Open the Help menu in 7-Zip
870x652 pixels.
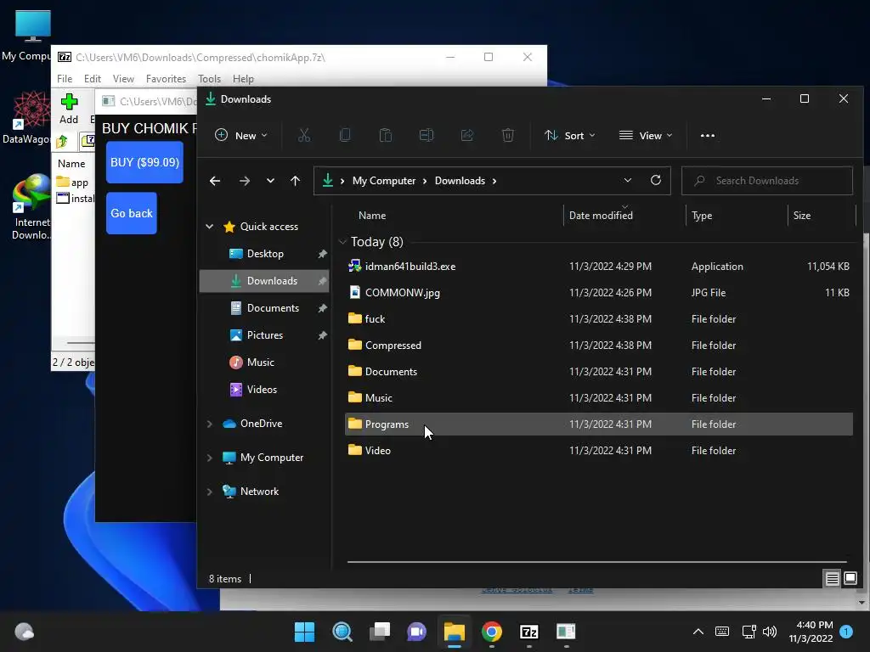[x=243, y=79]
